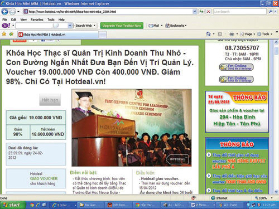The image size is (279, 209).
Task: Click the vertical scrollbar up arrow
Action: [x=276, y=42]
